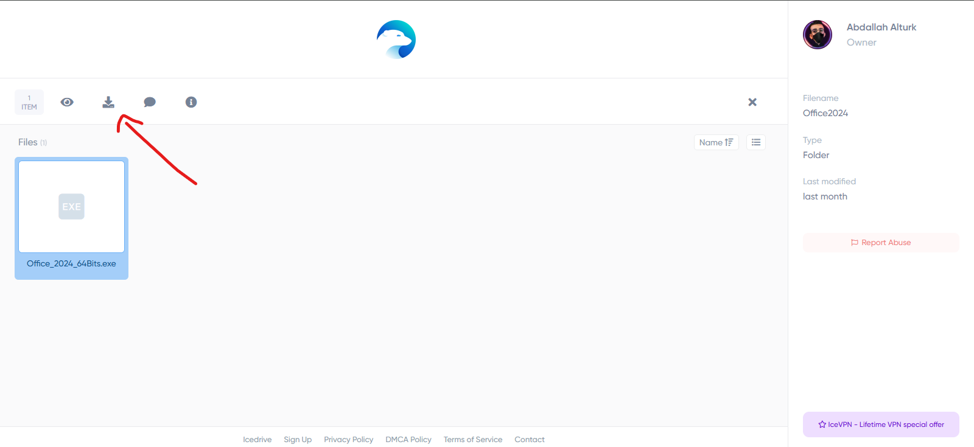Go to the Sign Up page
This screenshot has height=447, width=974.
[298, 440]
